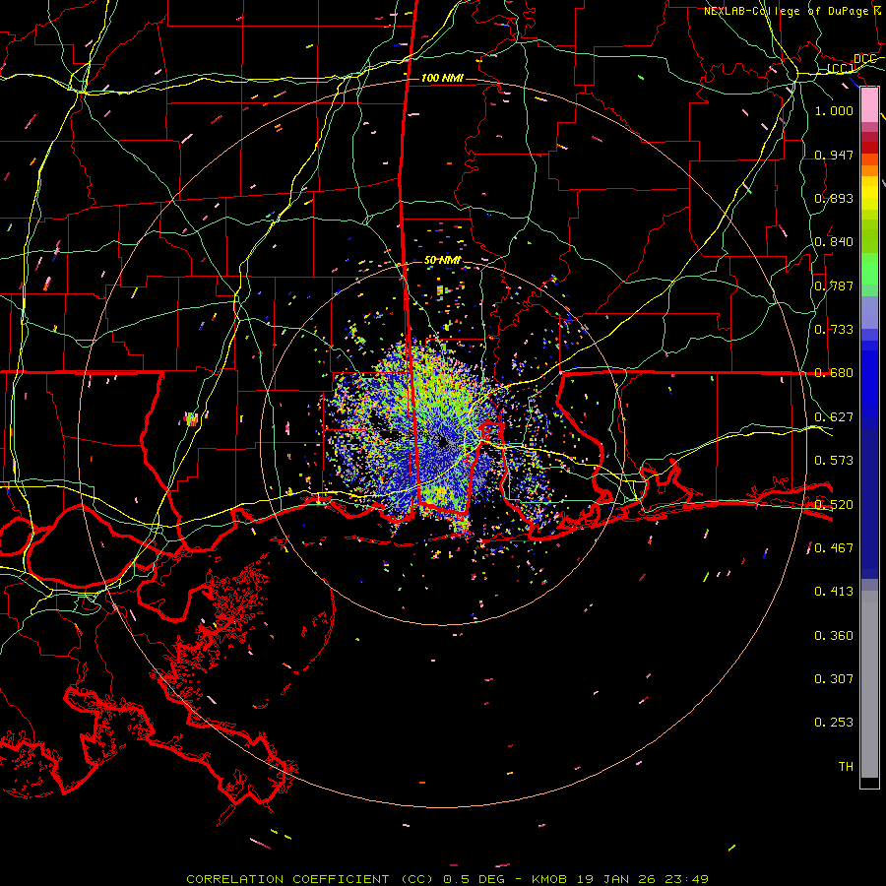Image resolution: width=886 pixels, height=886 pixels.
Task: Click the Correlation Coefficient caption at bottom
Action: (x=447, y=879)
